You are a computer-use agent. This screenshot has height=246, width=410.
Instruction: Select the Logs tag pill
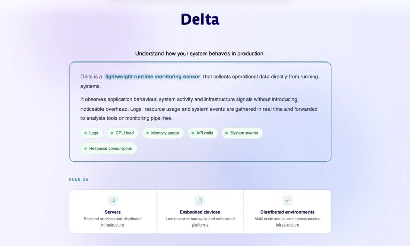click(x=92, y=133)
